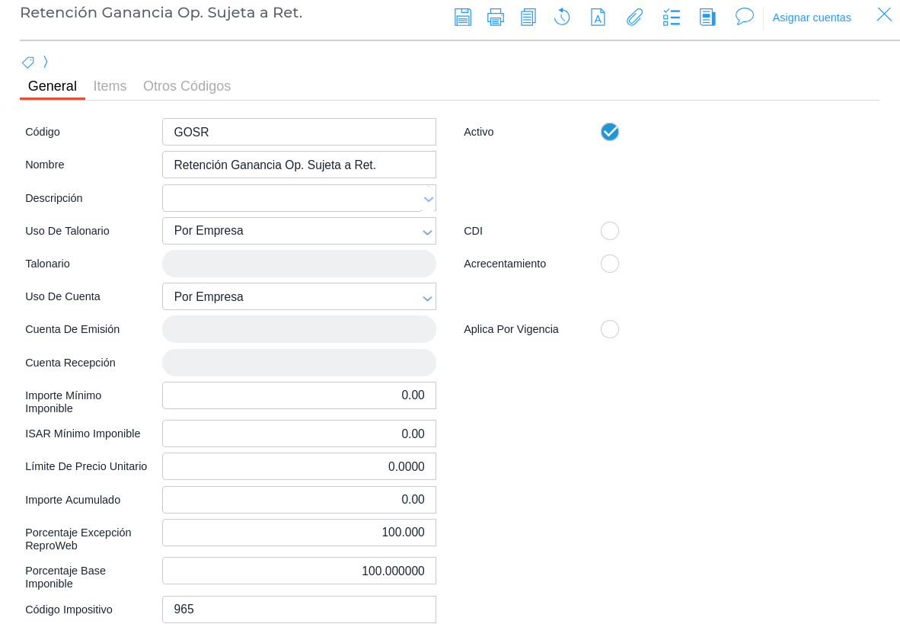The image size is (900, 624).
Task: Open the checklist icon in the toolbar
Action: click(671, 17)
